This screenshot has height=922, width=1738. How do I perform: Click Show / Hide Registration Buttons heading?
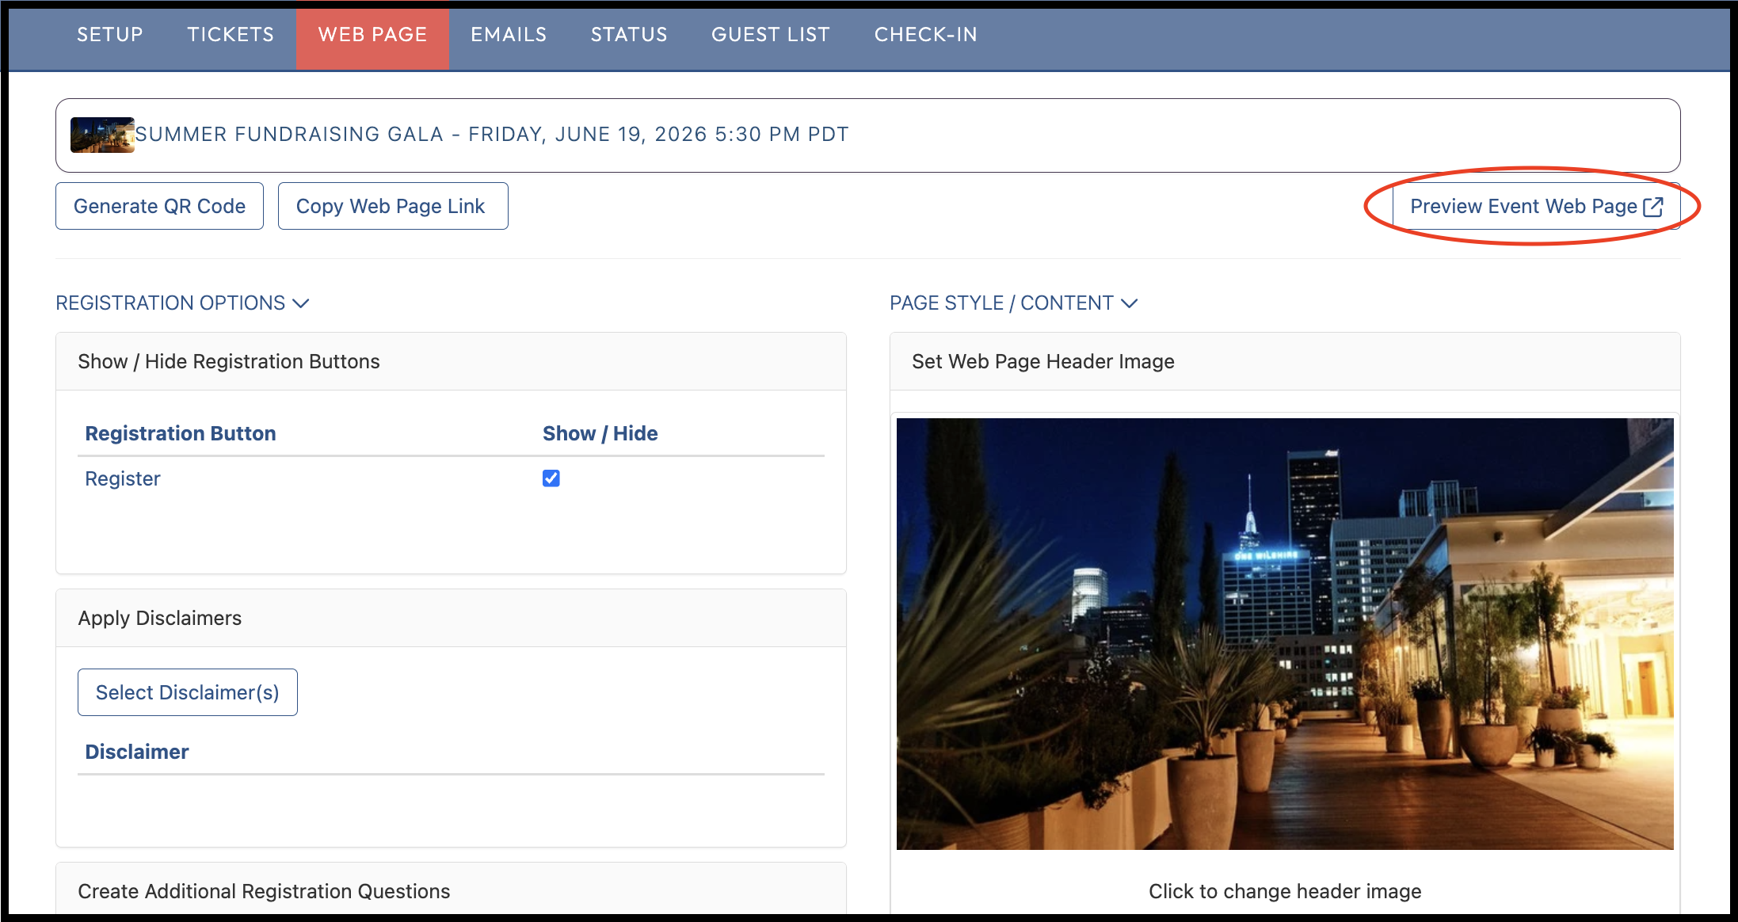pyautogui.click(x=229, y=361)
